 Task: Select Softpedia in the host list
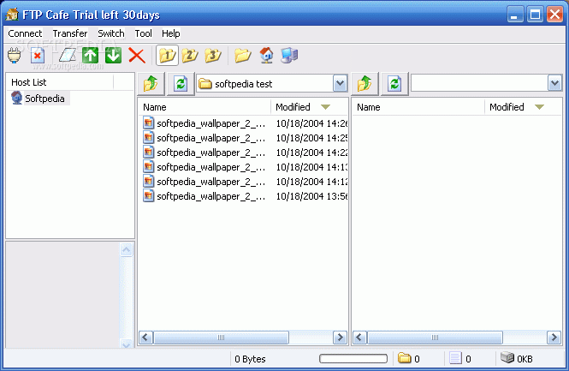pyautogui.click(x=44, y=99)
